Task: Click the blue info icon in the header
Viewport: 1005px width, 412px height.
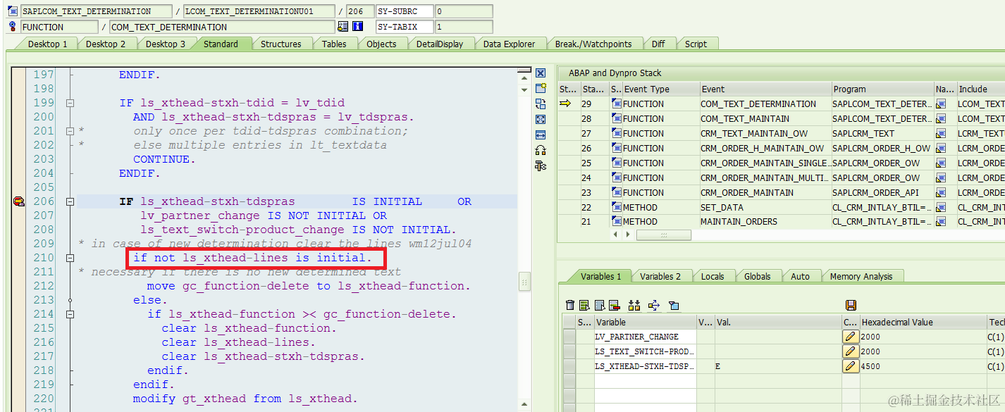Action: [357, 27]
